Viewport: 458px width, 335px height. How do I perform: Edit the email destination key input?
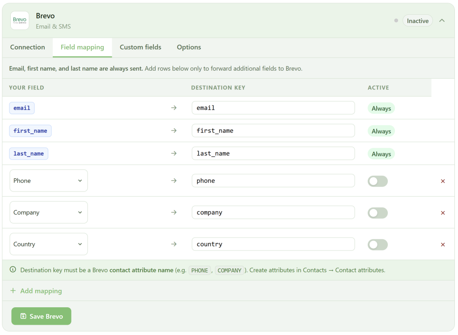pyautogui.click(x=273, y=108)
